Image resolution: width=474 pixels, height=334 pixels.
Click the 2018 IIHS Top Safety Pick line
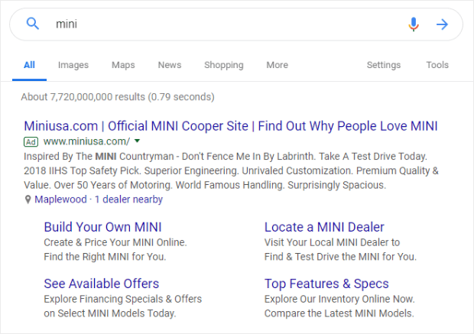coord(231,170)
